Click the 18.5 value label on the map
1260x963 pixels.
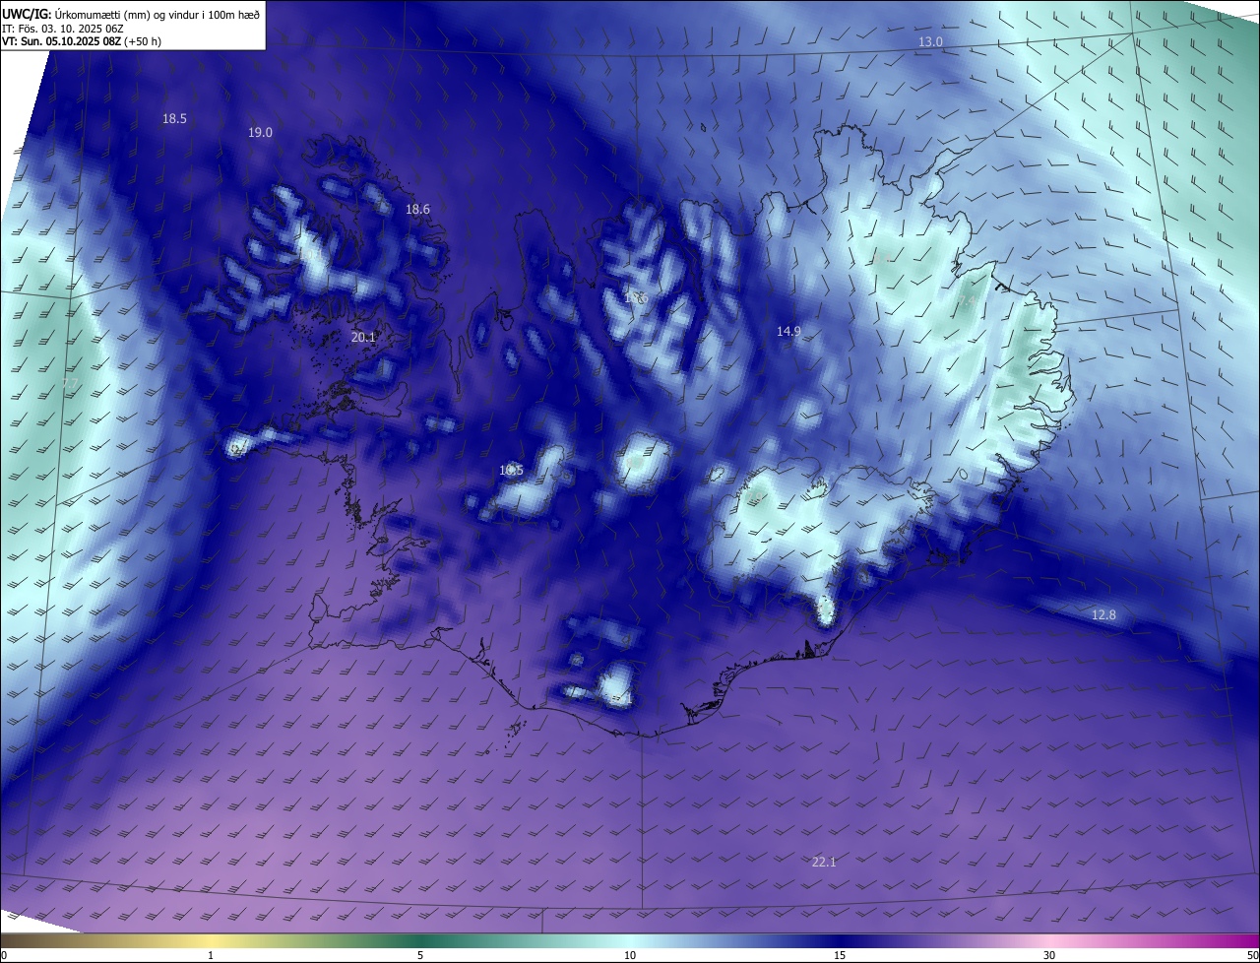174,119
